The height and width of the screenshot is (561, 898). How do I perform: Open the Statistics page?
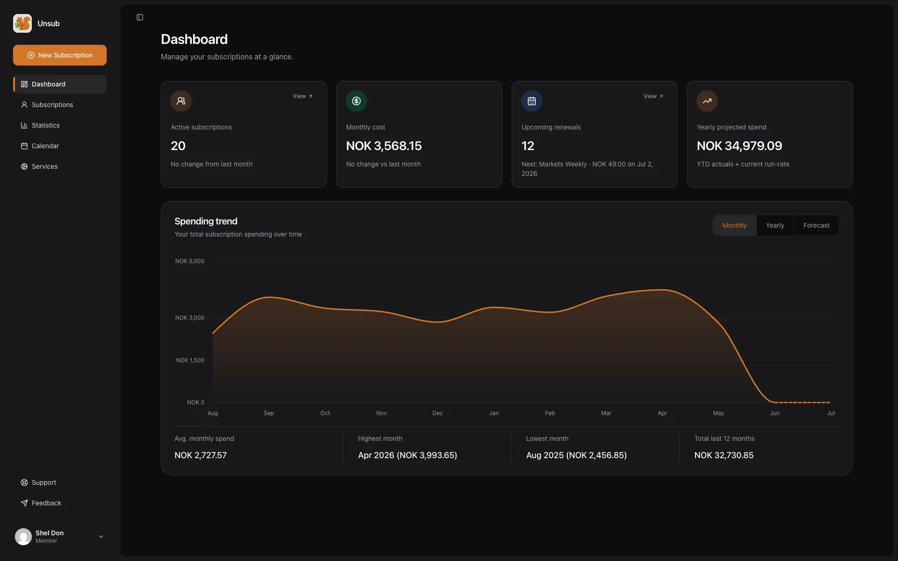(x=60, y=125)
